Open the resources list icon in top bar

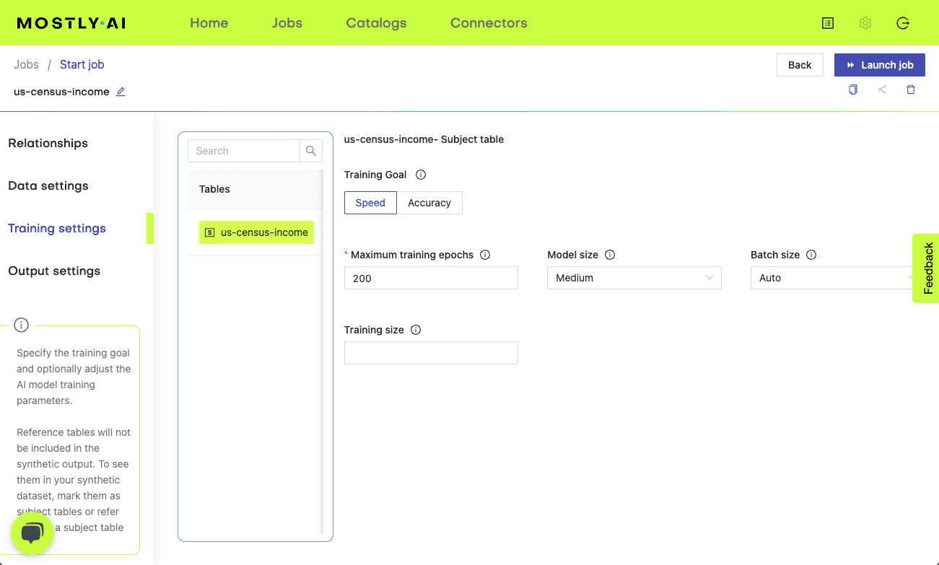point(827,22)
